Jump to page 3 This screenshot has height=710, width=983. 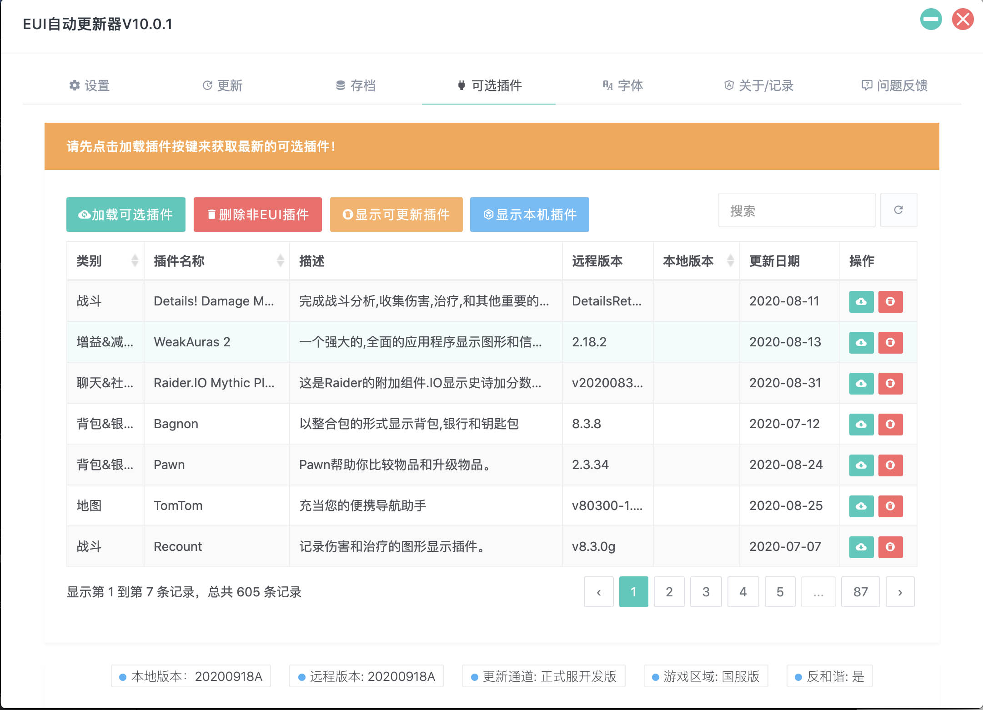click(706, 592)
